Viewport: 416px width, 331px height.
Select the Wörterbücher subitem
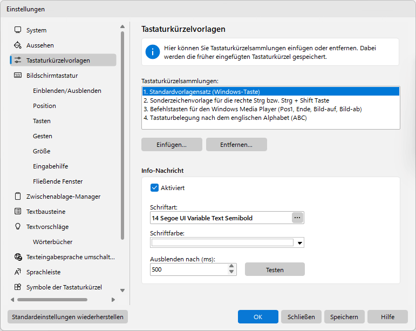52,242
